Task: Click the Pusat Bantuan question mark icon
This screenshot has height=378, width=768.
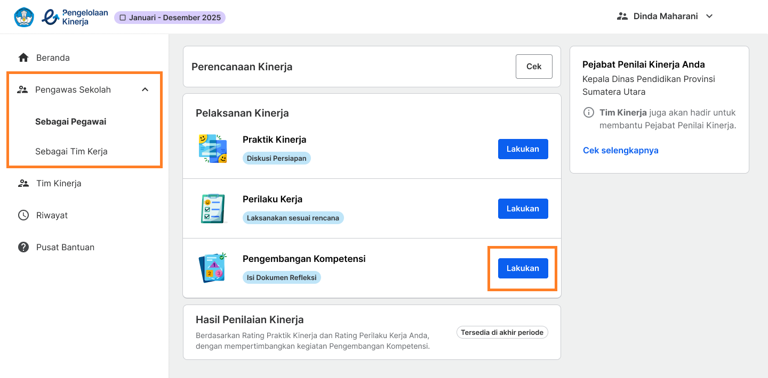Action: click(x=23, y=247)
